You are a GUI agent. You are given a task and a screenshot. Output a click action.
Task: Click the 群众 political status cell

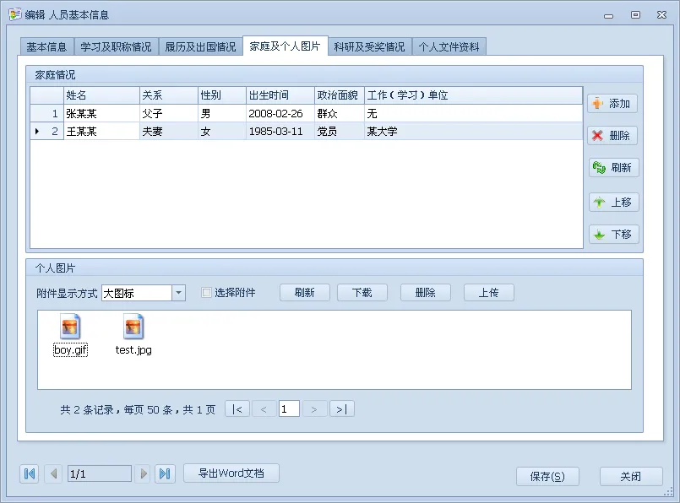(x=339, y=113)
